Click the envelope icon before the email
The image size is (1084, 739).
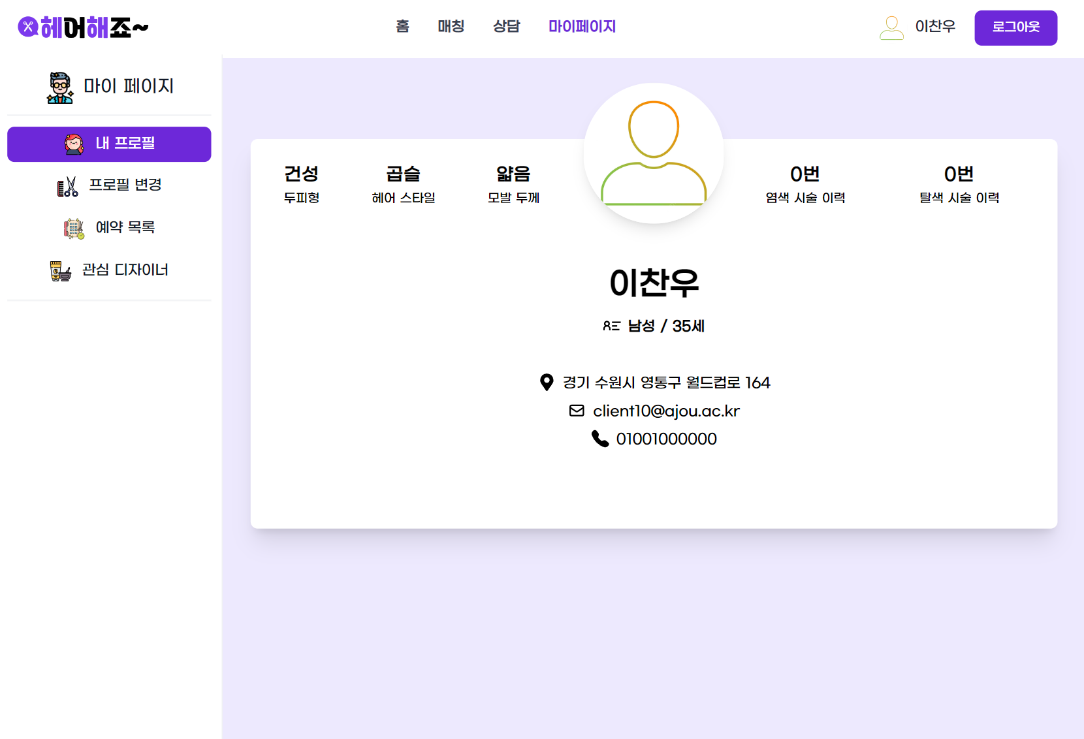pos(576,411)
